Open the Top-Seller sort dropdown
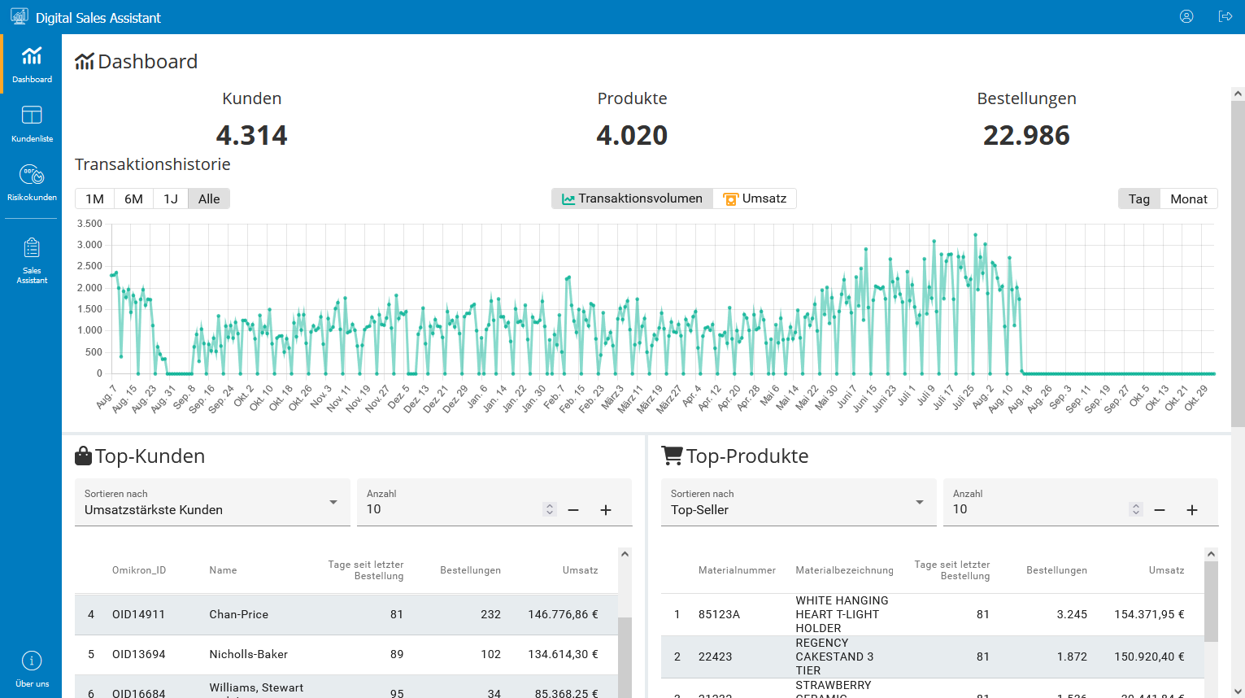The image size is (1245, 698). click(x=798, y=503)
